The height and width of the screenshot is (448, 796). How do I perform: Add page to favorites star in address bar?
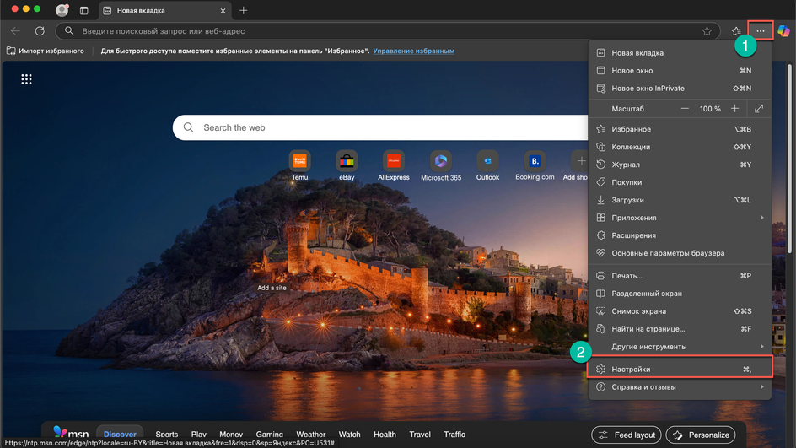tap(707, 31)
